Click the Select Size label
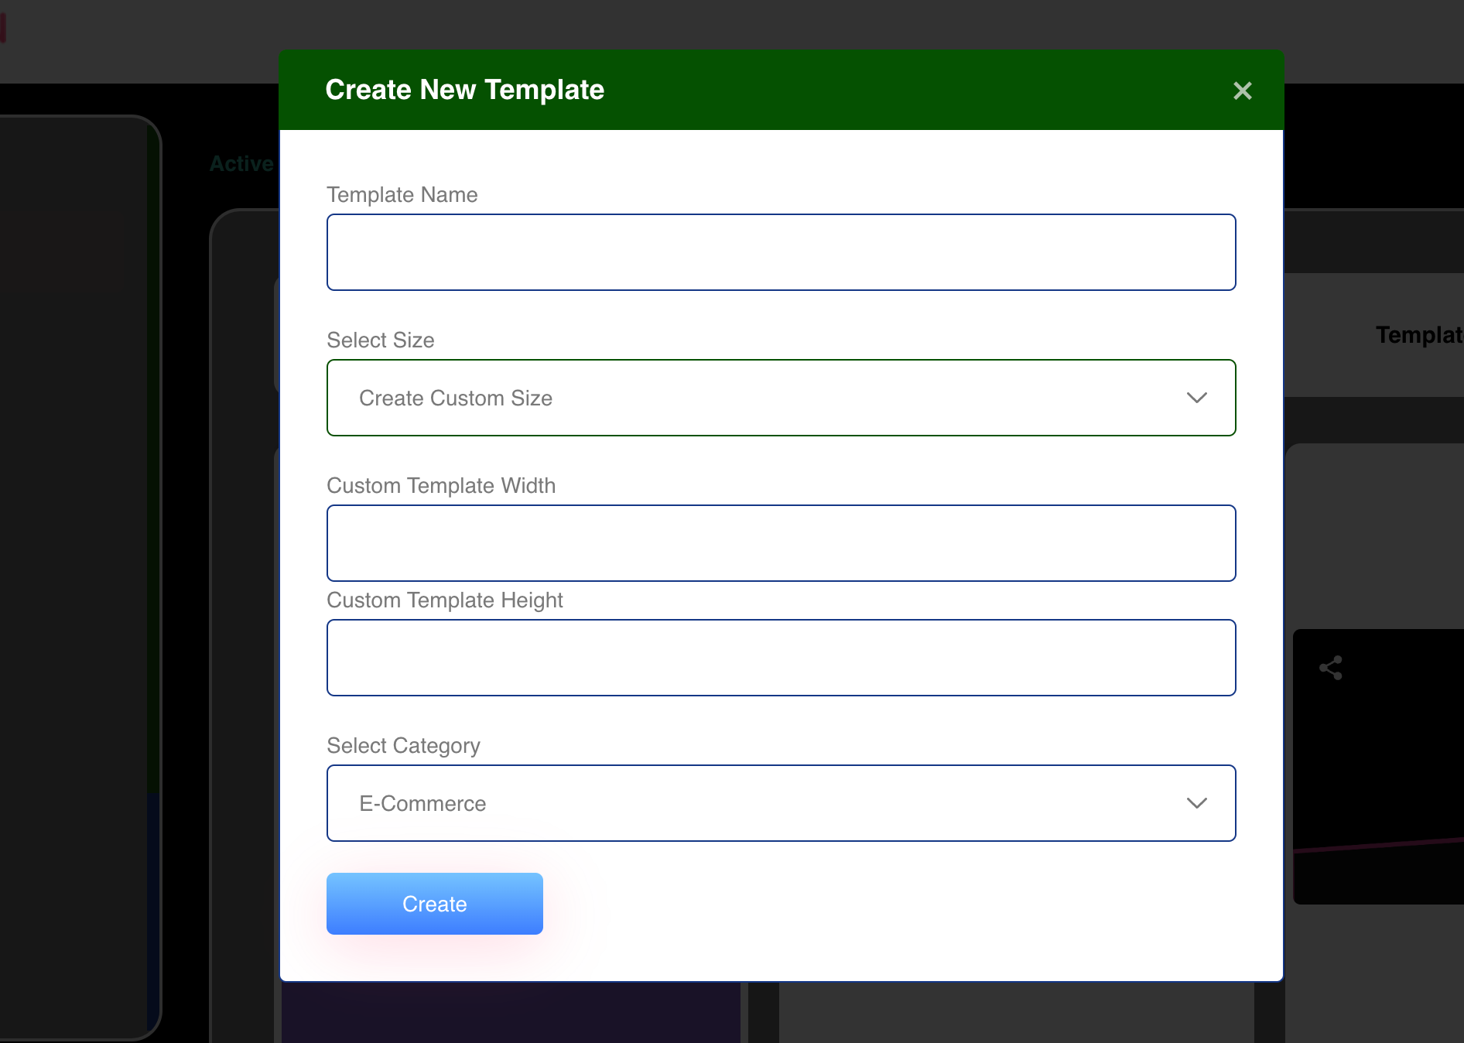The image size is (1464, 1043). point(381,340)
